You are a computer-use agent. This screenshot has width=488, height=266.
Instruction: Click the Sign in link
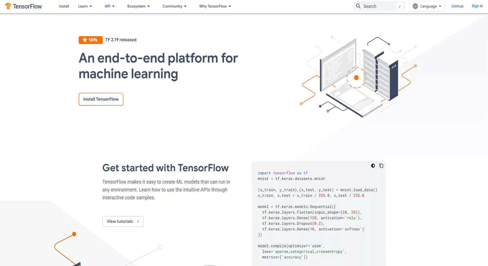477,6
